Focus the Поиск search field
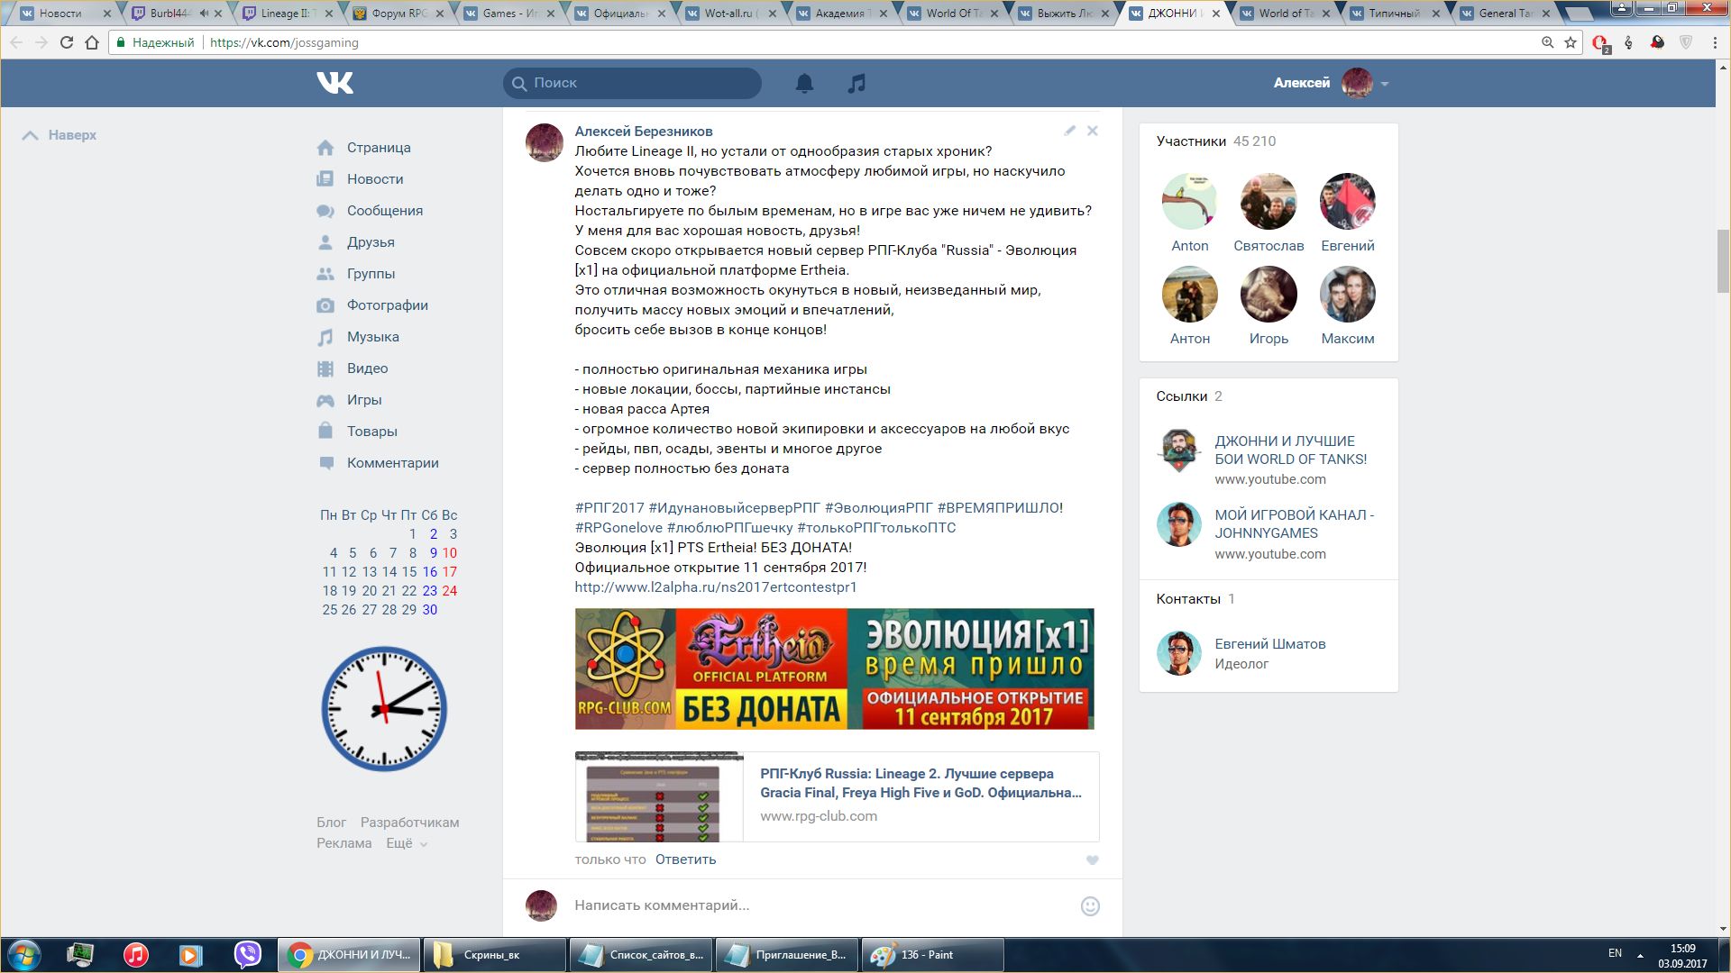This screenshot has width=1731, height=973. tap(632, 83)
